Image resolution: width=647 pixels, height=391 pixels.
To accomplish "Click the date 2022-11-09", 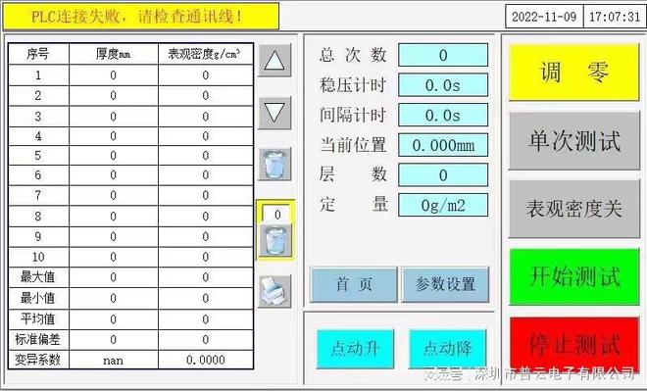I will pos(544,17).
